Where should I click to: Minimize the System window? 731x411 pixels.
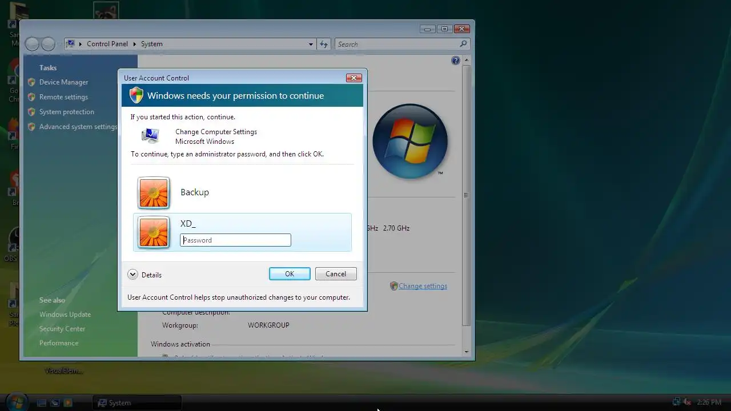(427, 29)
